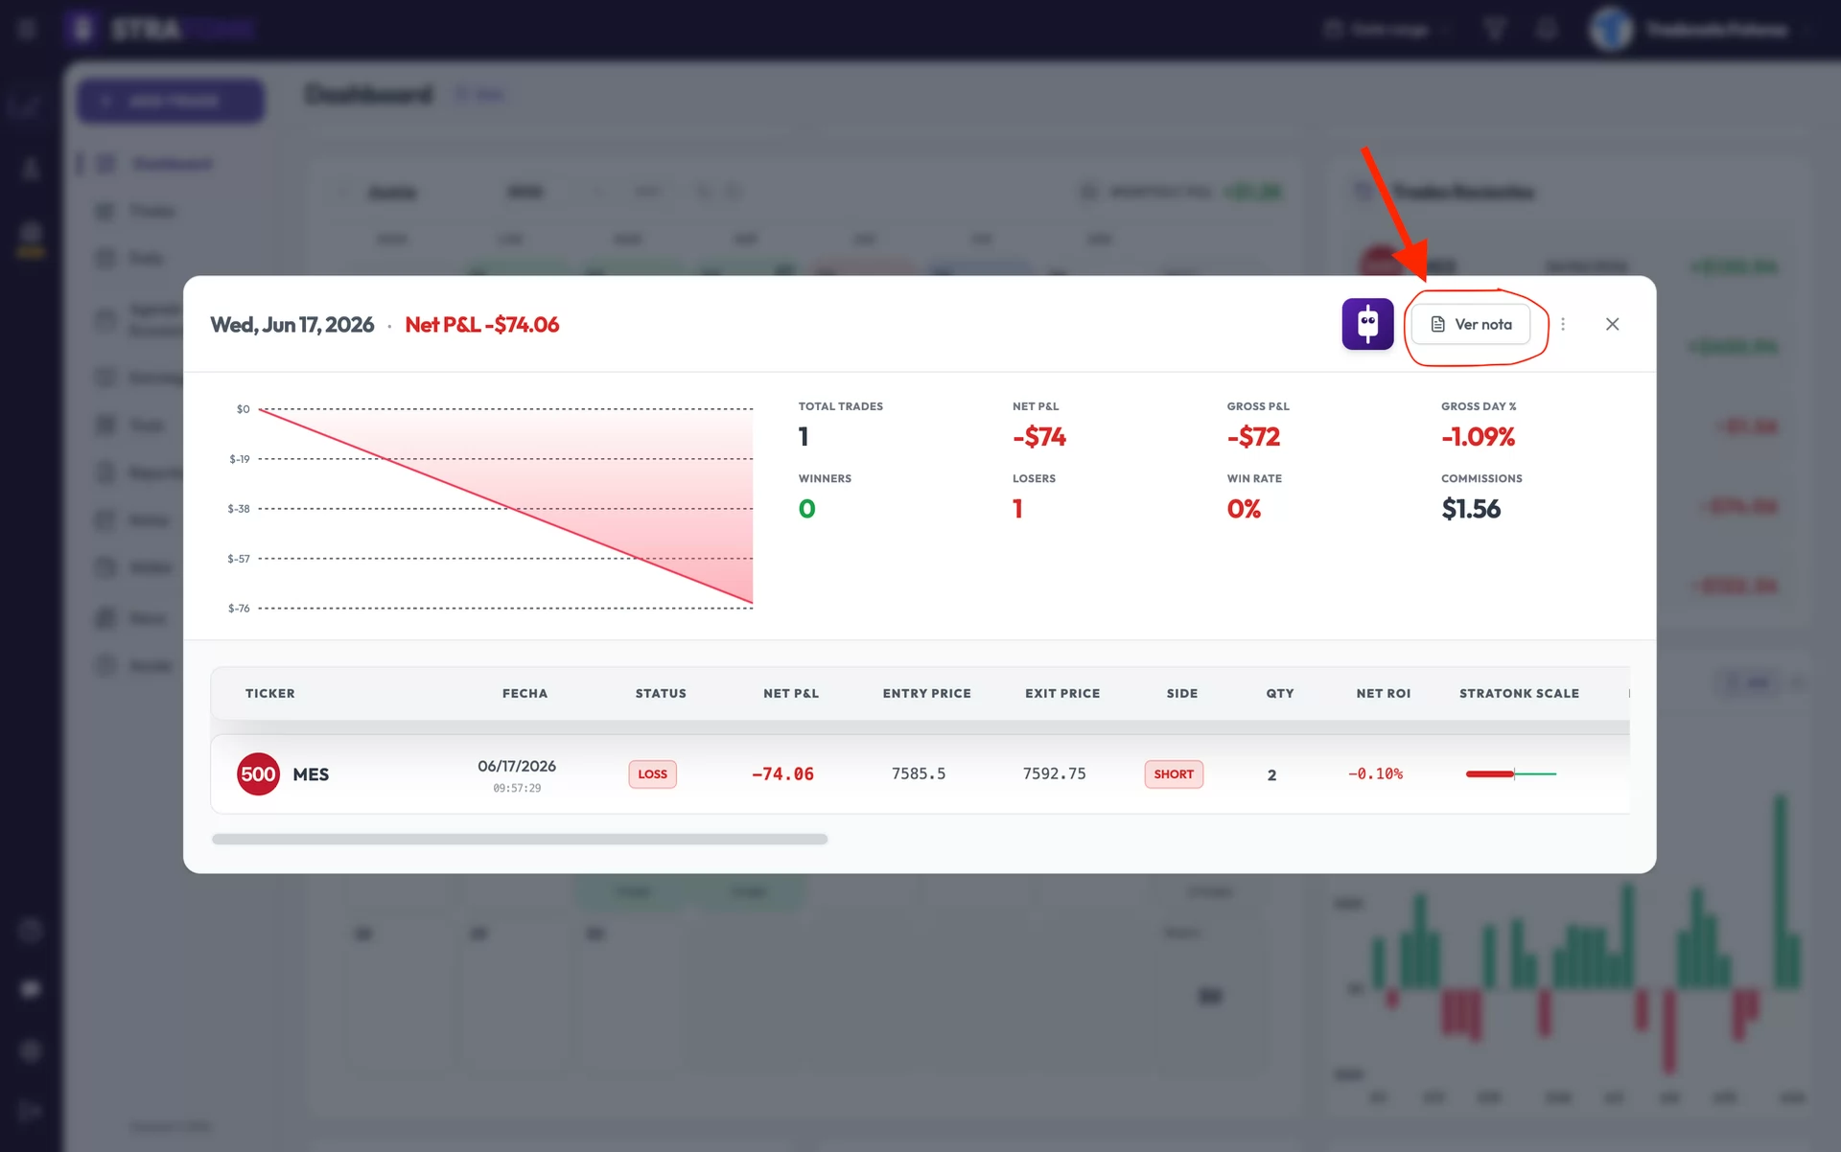Image resolution: width=1841 pixels, height=1152 pixels.
Task: Click the Stratonk scale bar for MES
Action: pos(1511,773)
